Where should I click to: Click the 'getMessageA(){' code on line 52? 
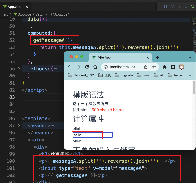coord(53,40)
